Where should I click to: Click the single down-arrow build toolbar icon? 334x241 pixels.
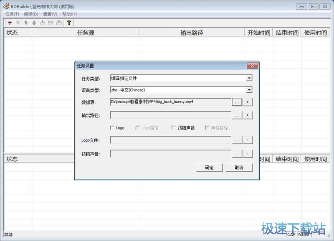click(x=43, y=23)
